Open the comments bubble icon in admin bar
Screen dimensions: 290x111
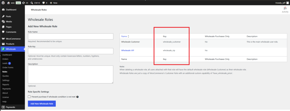[43, 3]
